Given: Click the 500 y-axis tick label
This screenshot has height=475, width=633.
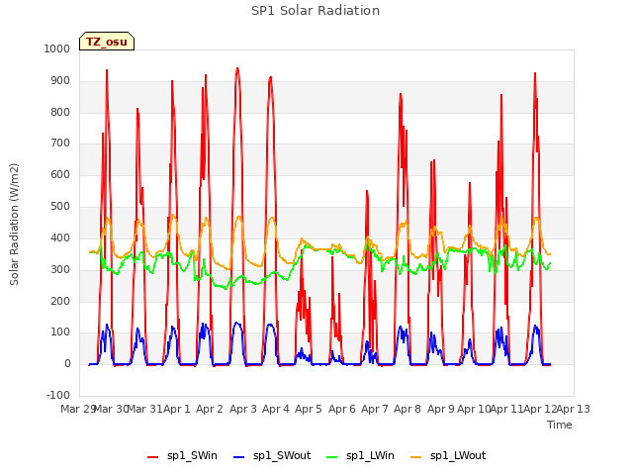Looking at the screenshot, I should (x=60, y=207).
